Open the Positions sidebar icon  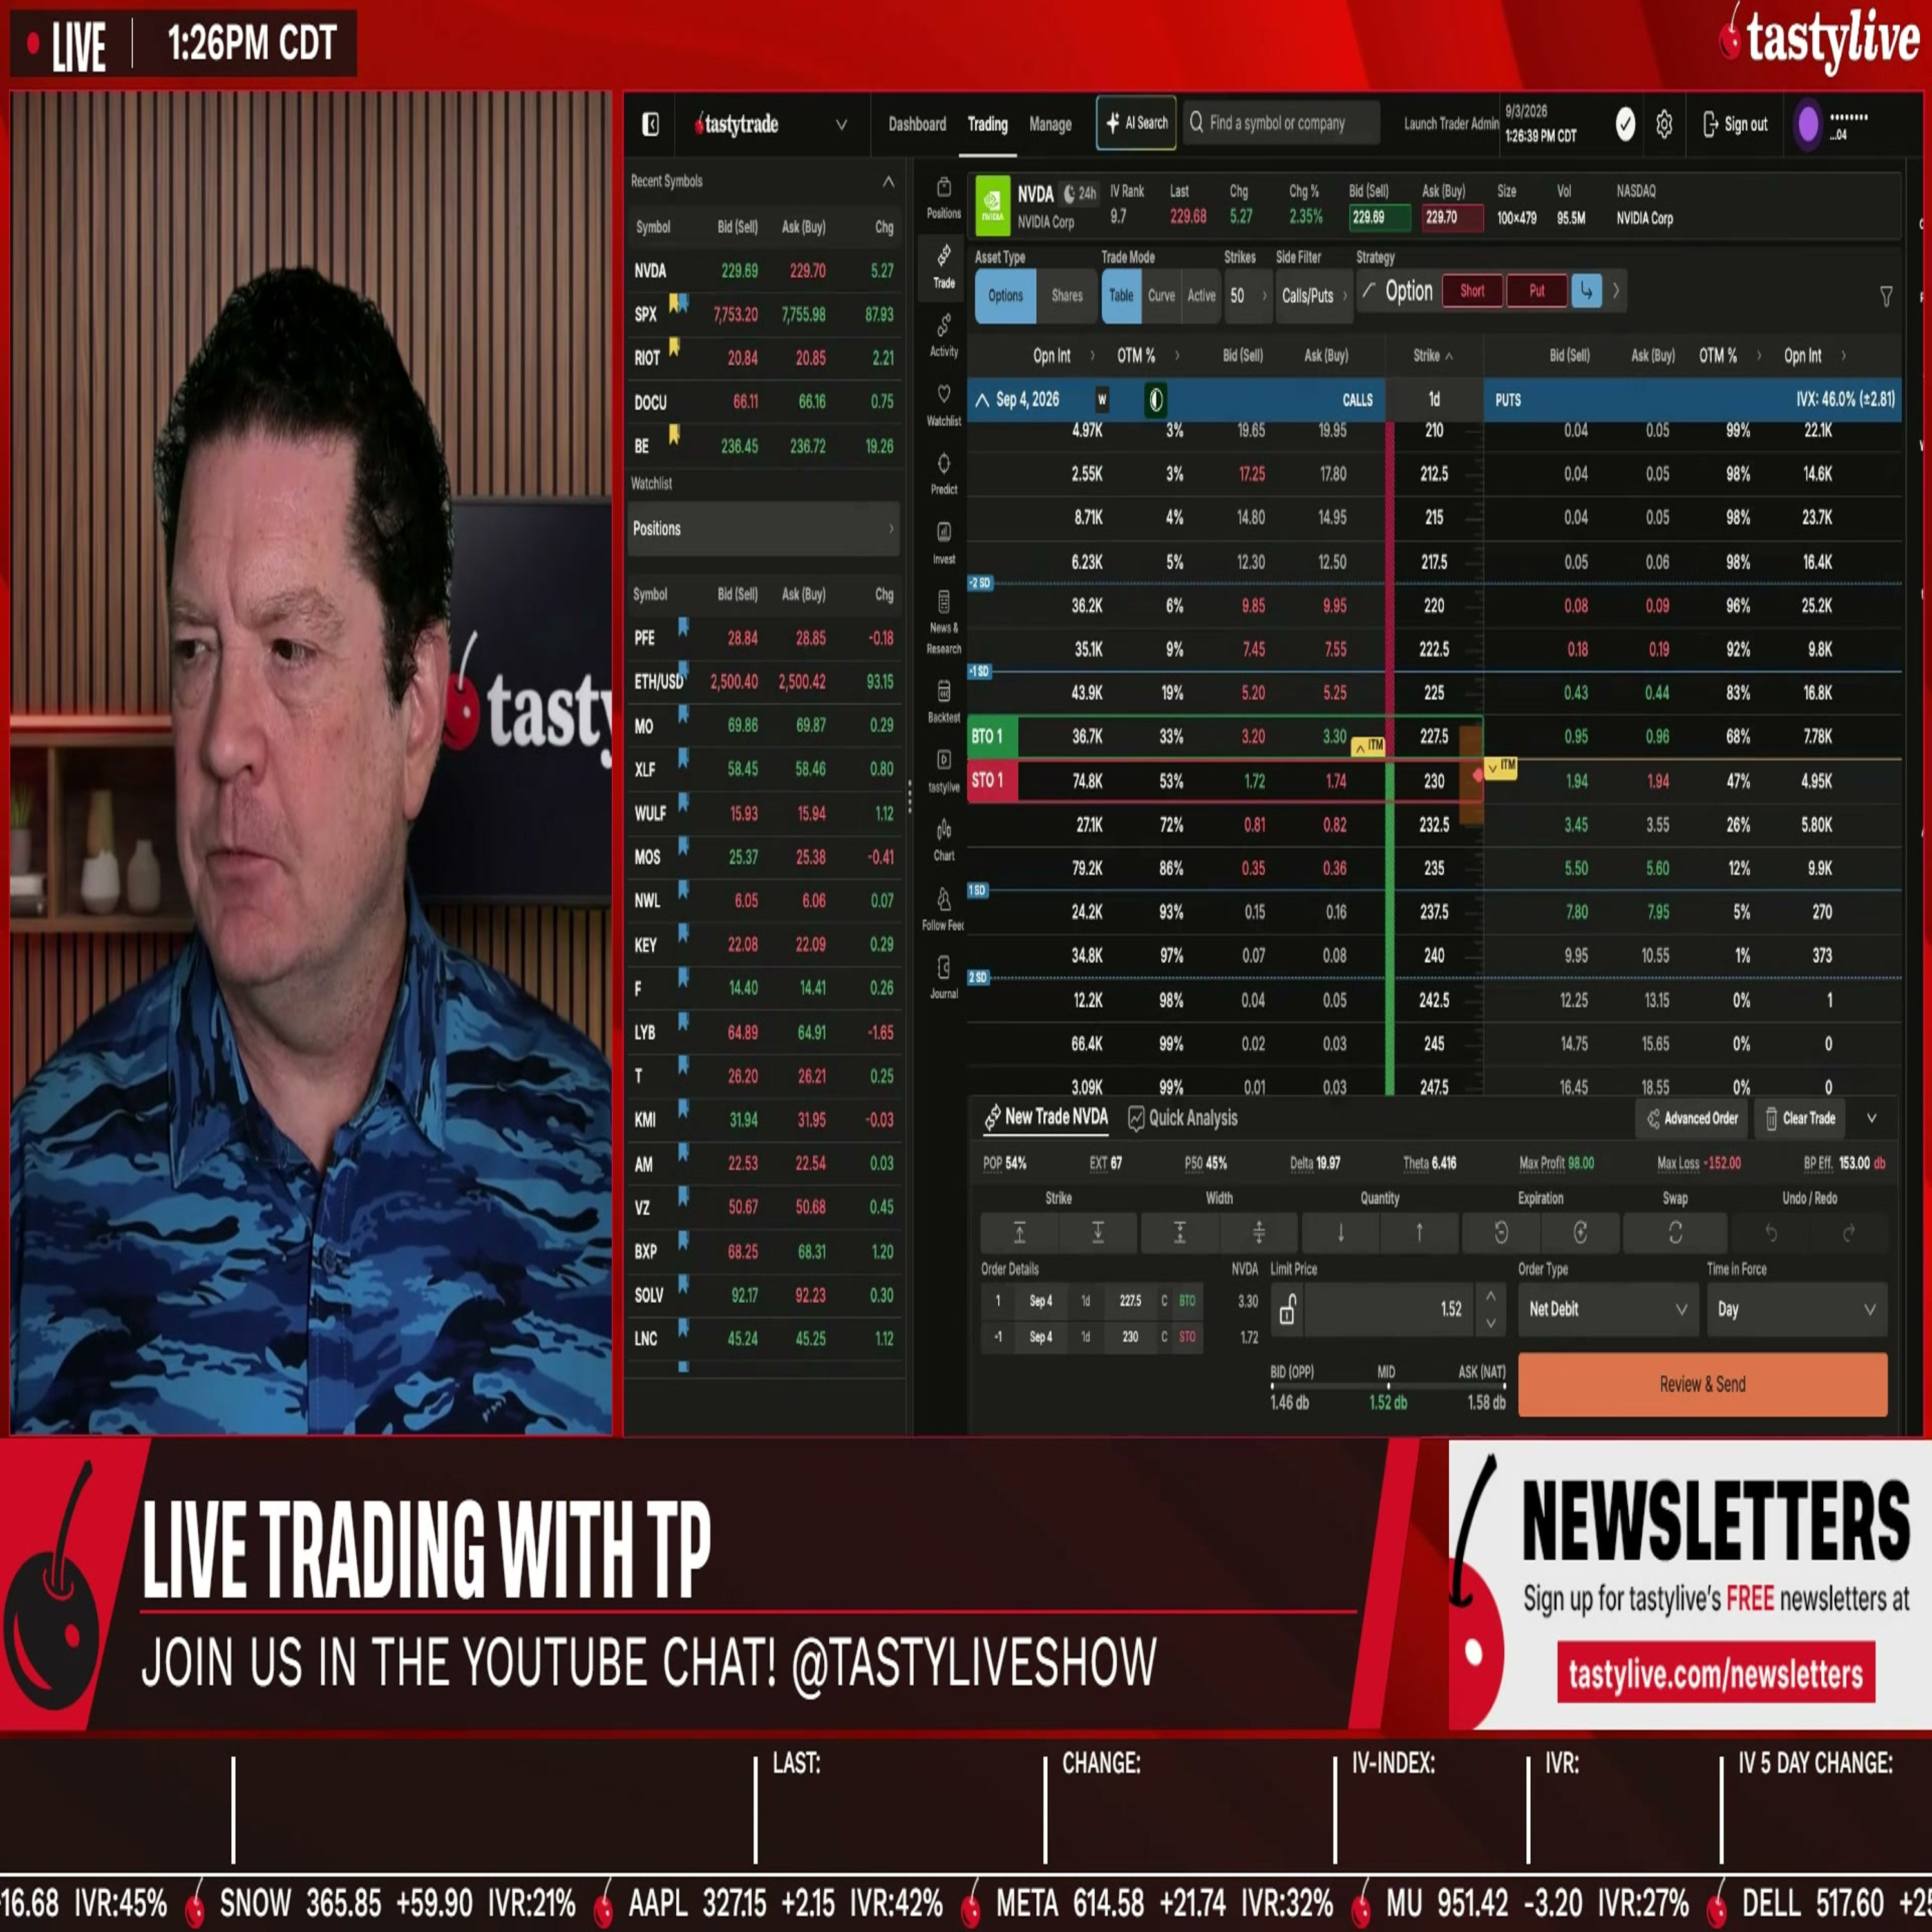943,198
